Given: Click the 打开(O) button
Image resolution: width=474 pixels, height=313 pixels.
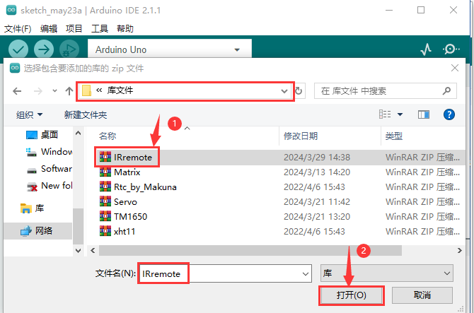Looking at the screenshot, I should point(352,295).
